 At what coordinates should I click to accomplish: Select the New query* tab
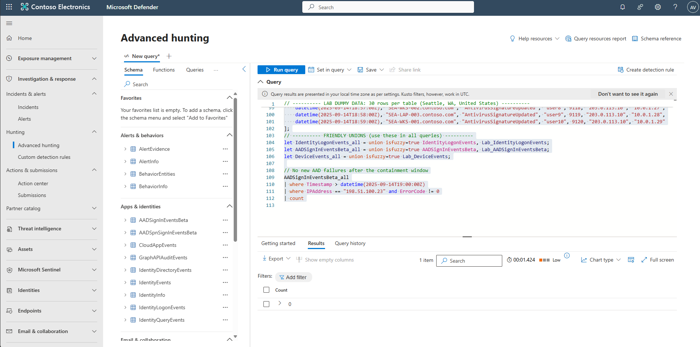pyautogui.click(x=142, y=56)
